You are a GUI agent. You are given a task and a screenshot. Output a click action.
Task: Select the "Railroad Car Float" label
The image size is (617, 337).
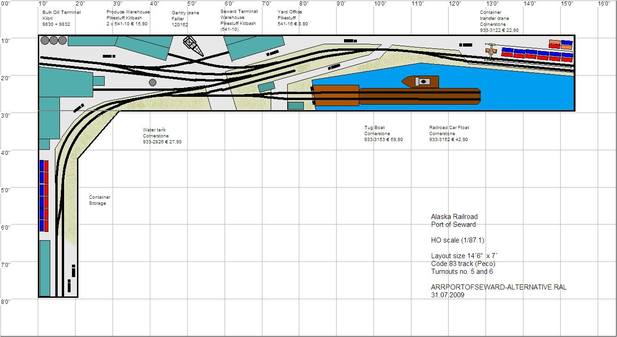tap(449, 128)
